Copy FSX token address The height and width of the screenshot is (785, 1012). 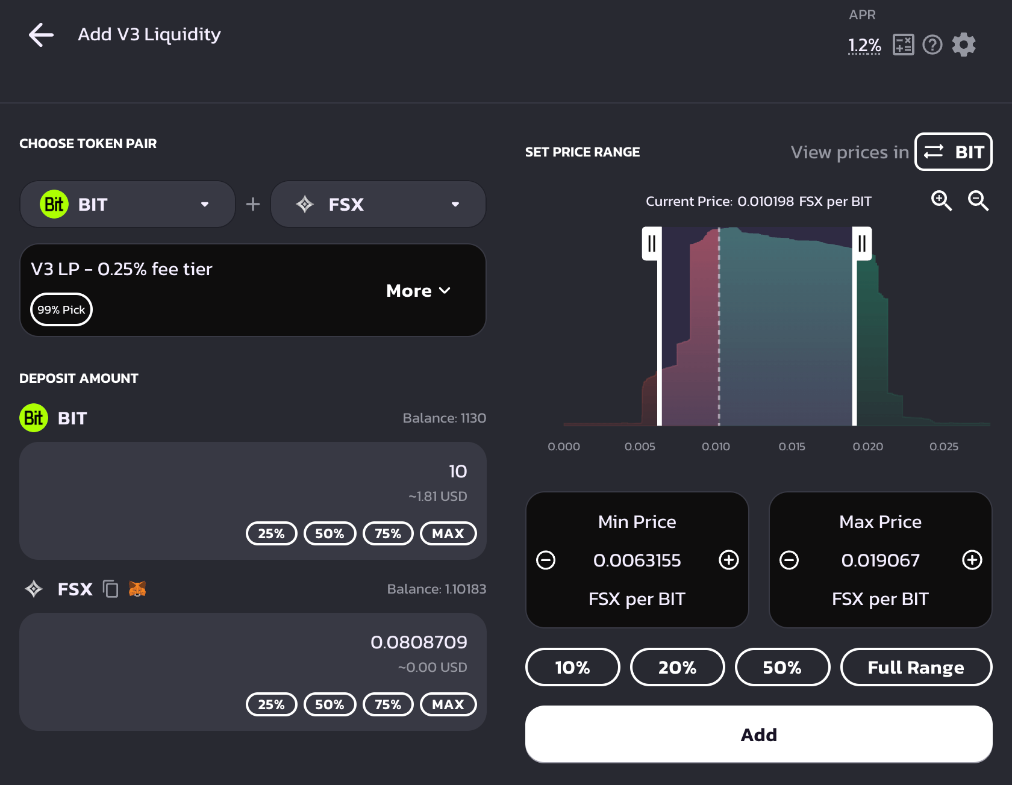(x=110, y=589)
